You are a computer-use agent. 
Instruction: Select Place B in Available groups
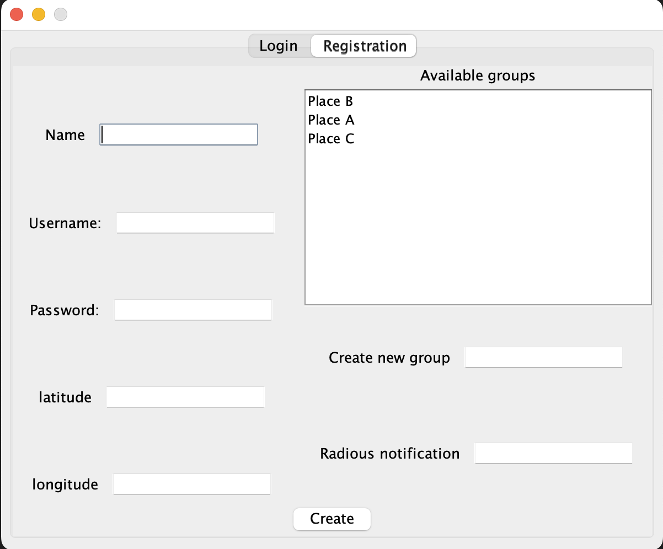pyautogui.click(x=330, y=101)
